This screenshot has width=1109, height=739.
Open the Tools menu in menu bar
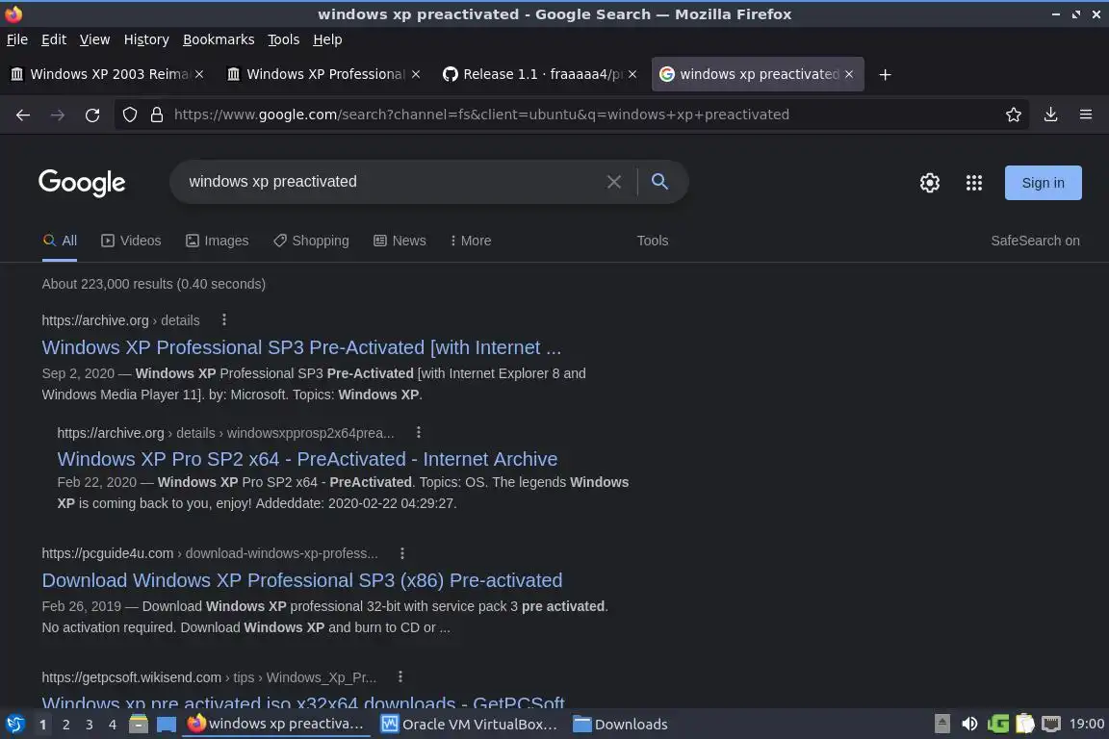[284, 39]
